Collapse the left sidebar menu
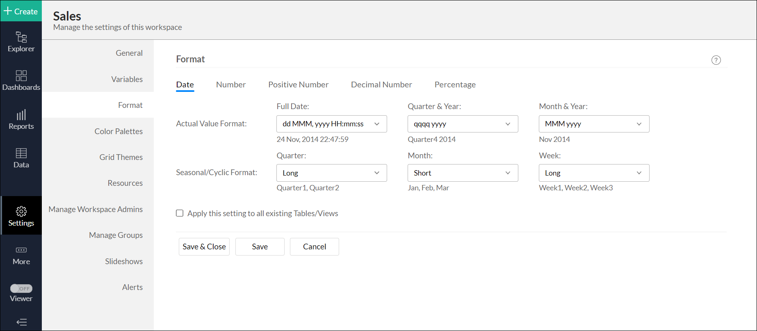This screenshot has width=757, height=331. coord(21,322)
